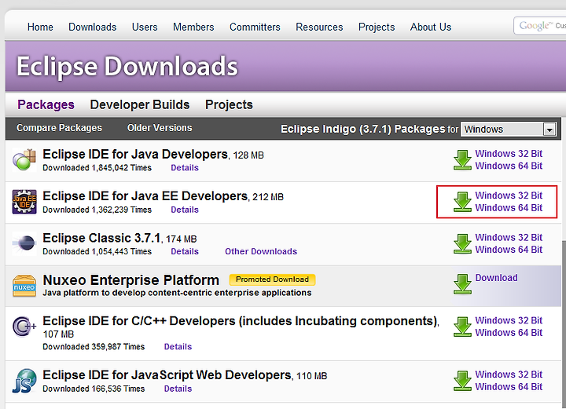Click the Eclipse IDE for C/C++ Developers title
Screen dimensions: 566x409
pyautogui.click(x=241, y=321)
